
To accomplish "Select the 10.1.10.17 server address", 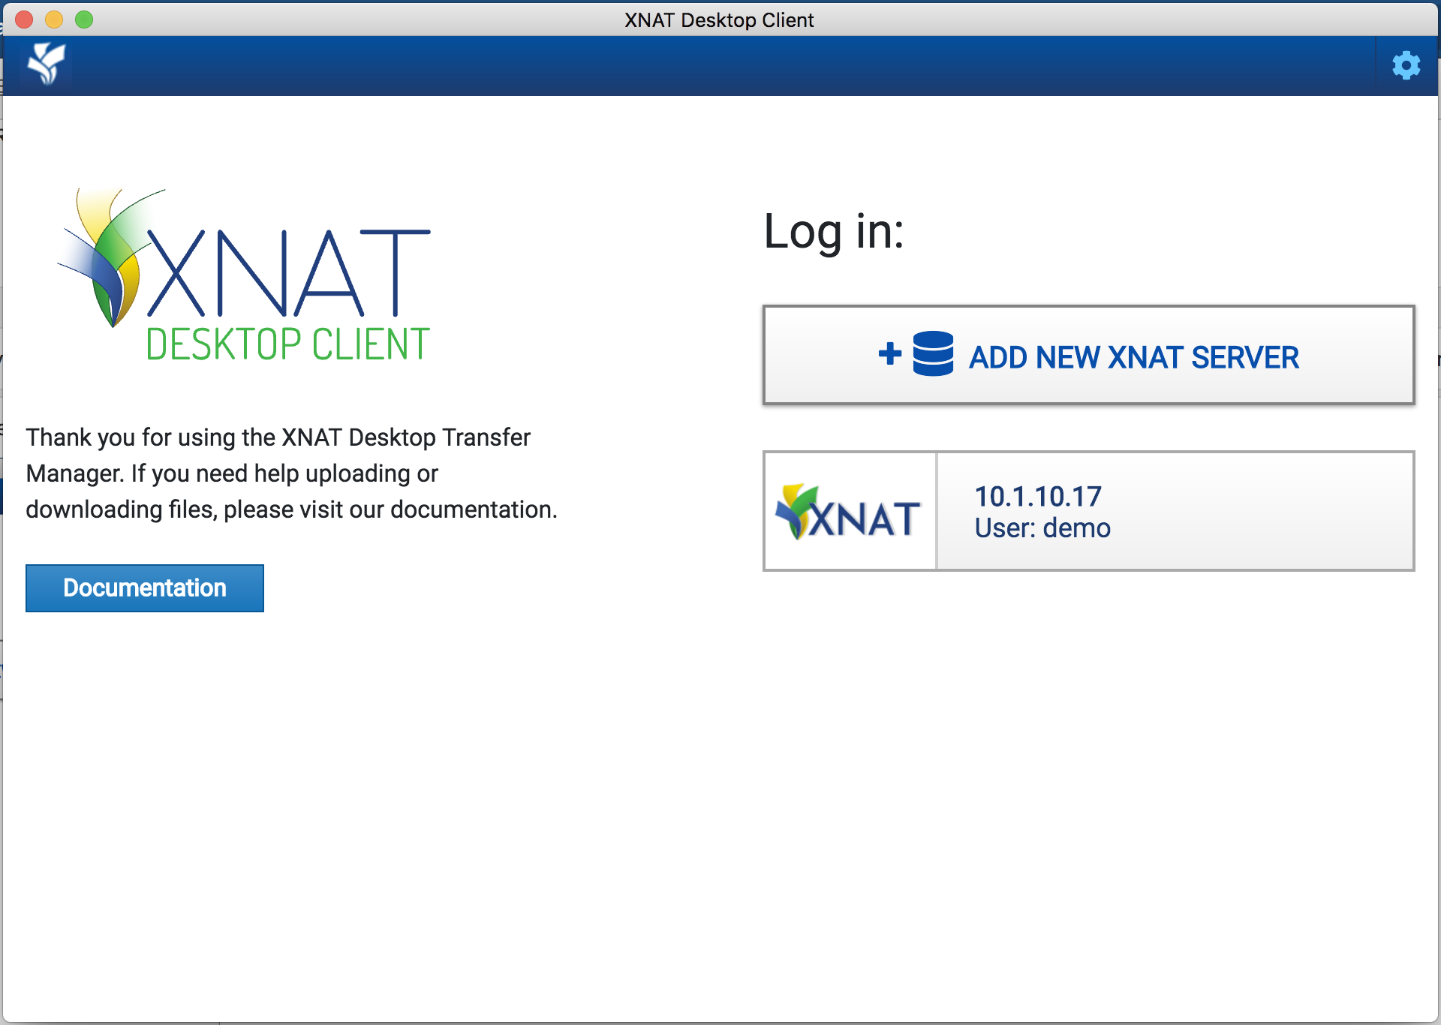I will coord(1037,496).
